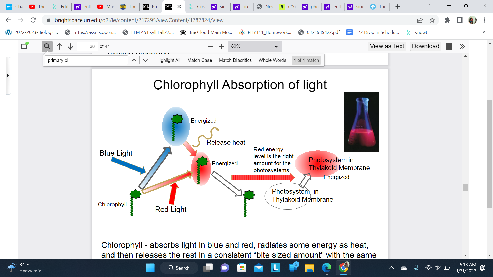Bookmark this page with star icon
The image size is (493, 277).
(432, 20)
